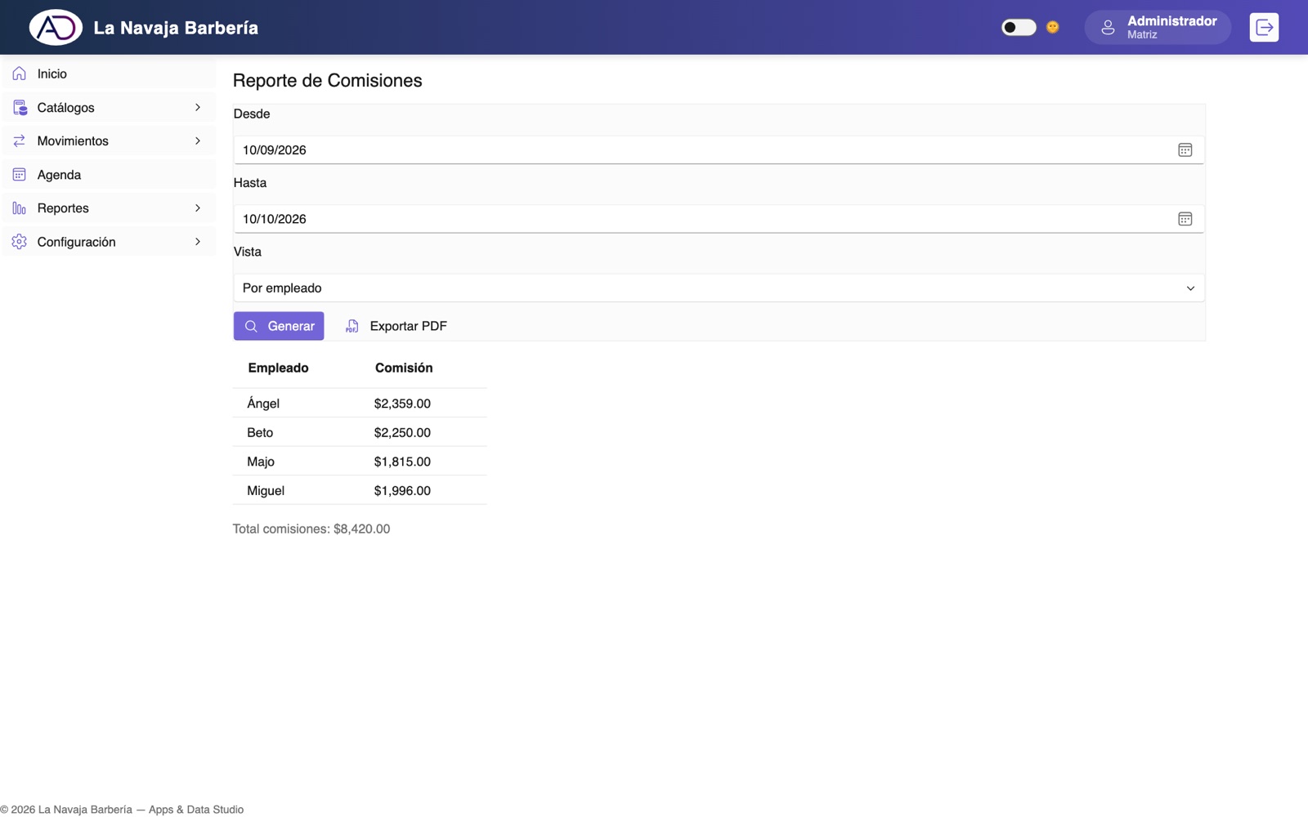
Task: Toggle the dark mode switch
Action: pos(1019,27)
